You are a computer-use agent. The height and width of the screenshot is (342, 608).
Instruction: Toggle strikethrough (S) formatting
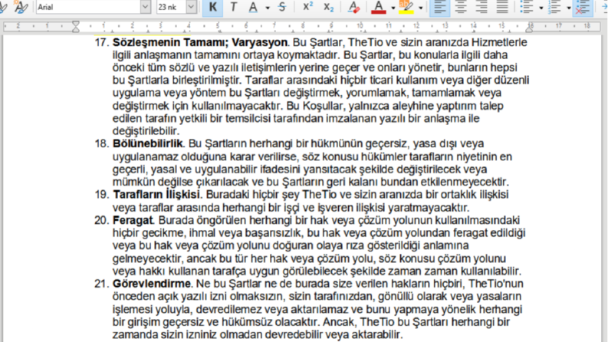click(282, 7)
